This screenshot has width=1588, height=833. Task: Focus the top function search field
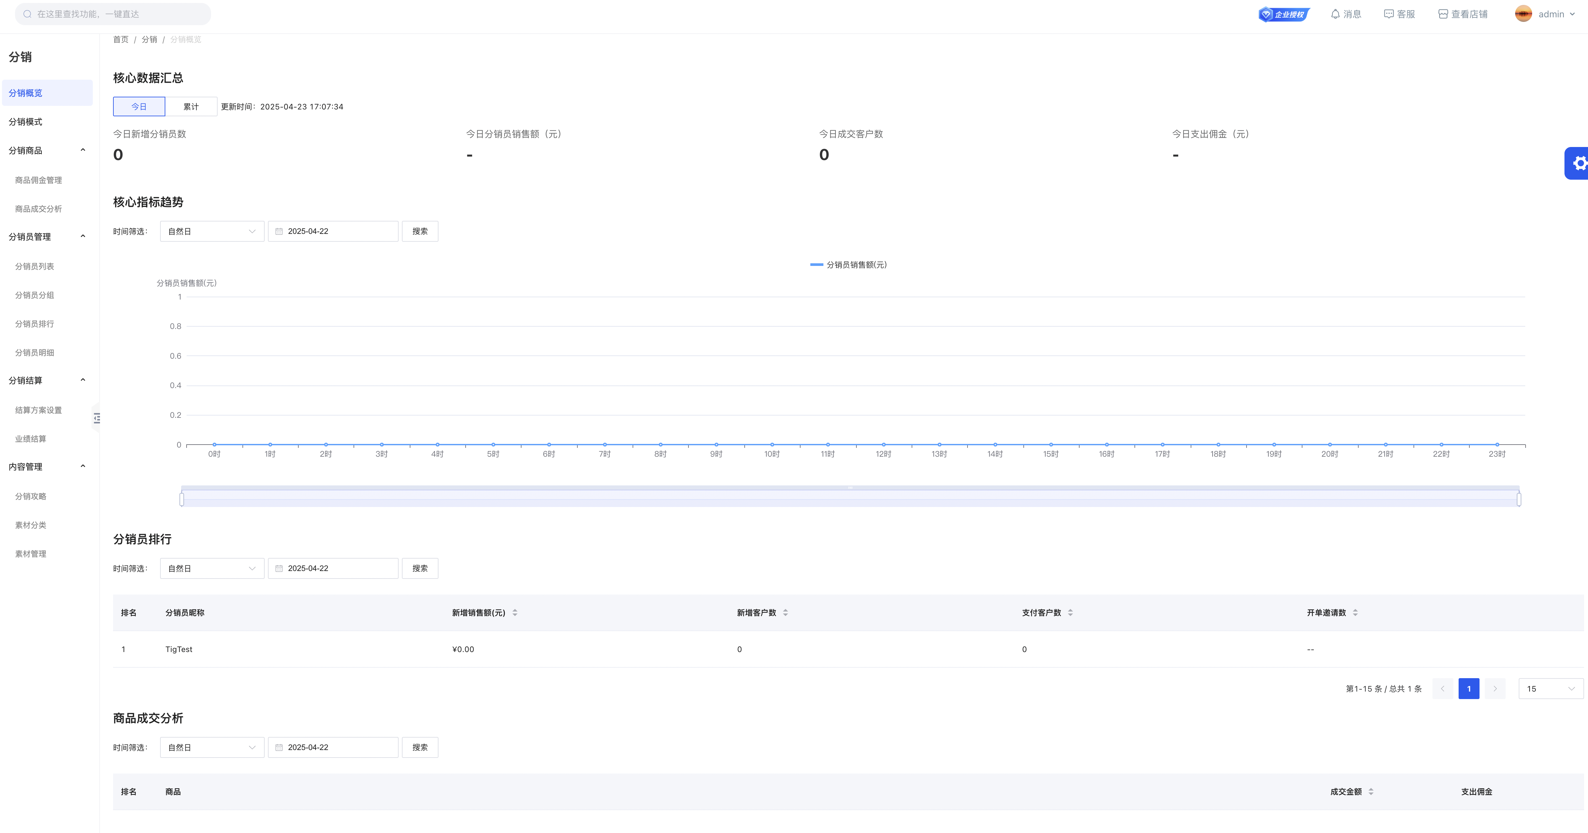click(113, 14)
